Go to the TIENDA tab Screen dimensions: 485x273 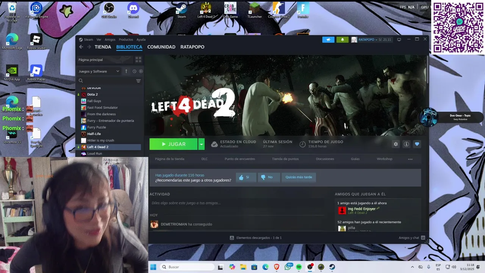click(x=103, y=47)
